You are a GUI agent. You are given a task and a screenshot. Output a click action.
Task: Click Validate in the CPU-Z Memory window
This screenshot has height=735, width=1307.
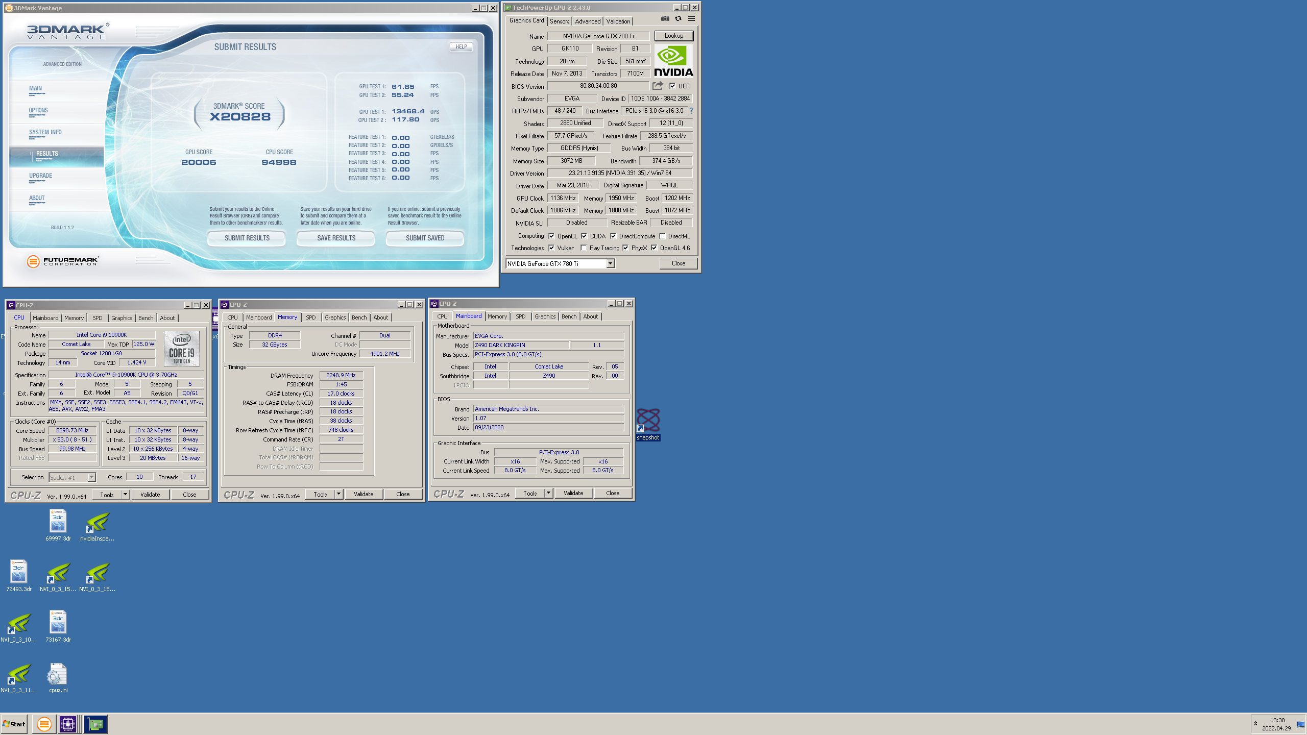click(x=364, y=494)
